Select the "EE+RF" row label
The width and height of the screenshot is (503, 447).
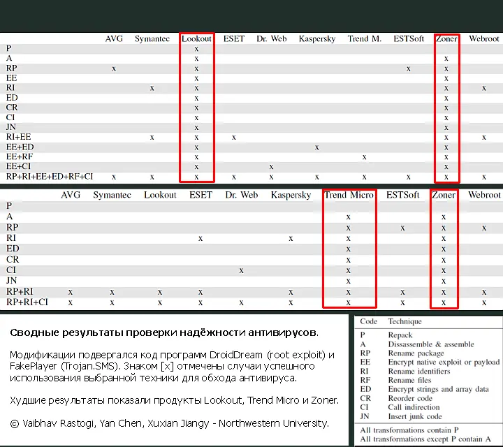click(20, 156)
